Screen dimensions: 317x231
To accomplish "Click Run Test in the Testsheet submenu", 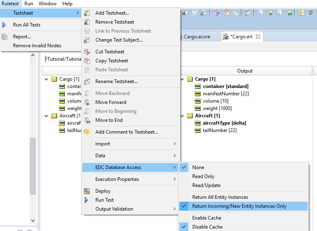I will (x=131, y=200).
